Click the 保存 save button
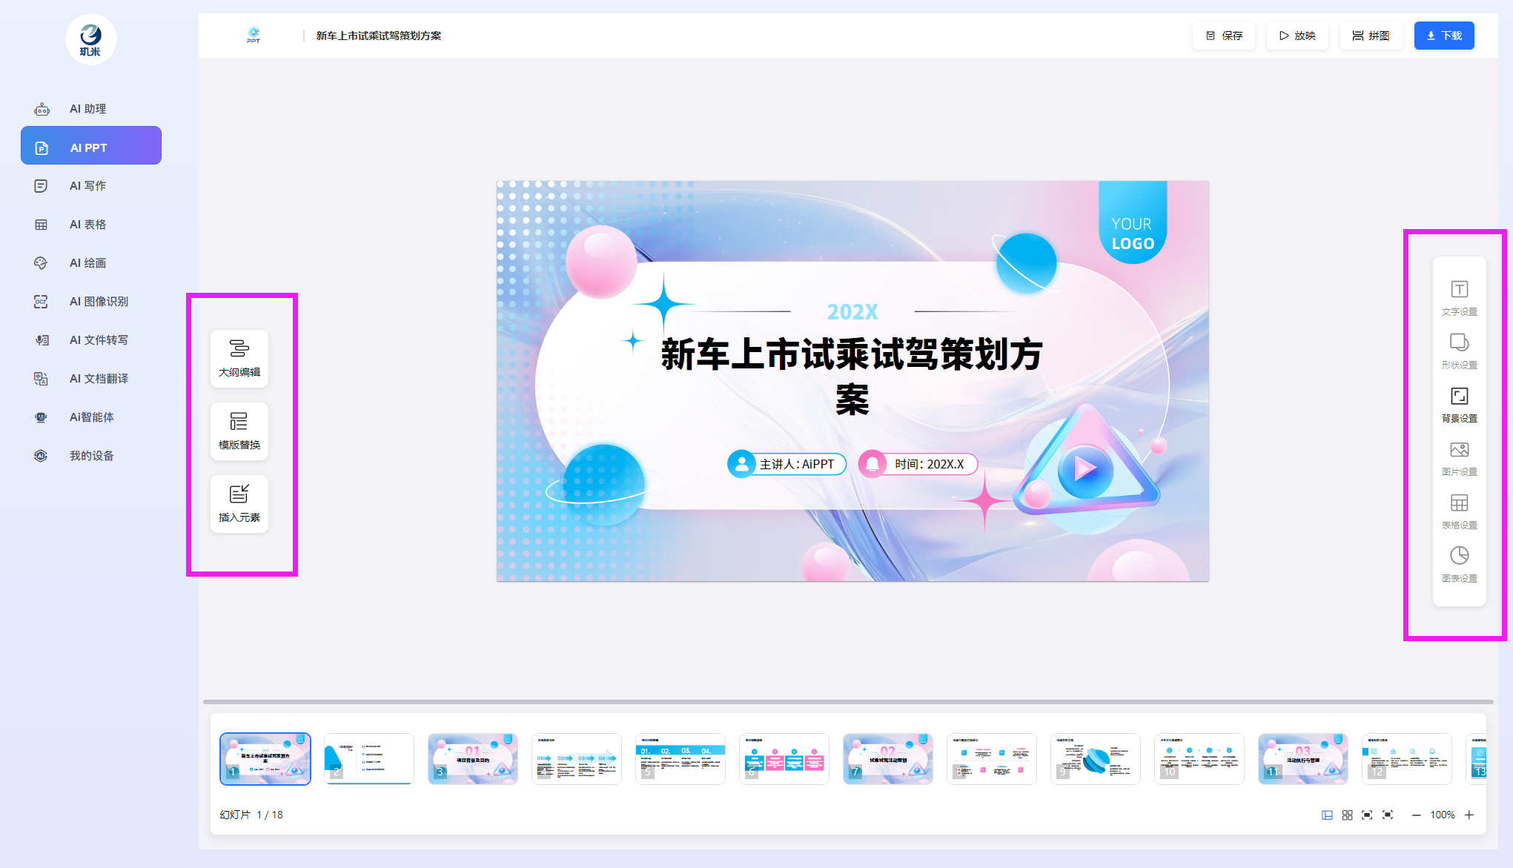1513x868 pixels. click(1224, 36)
